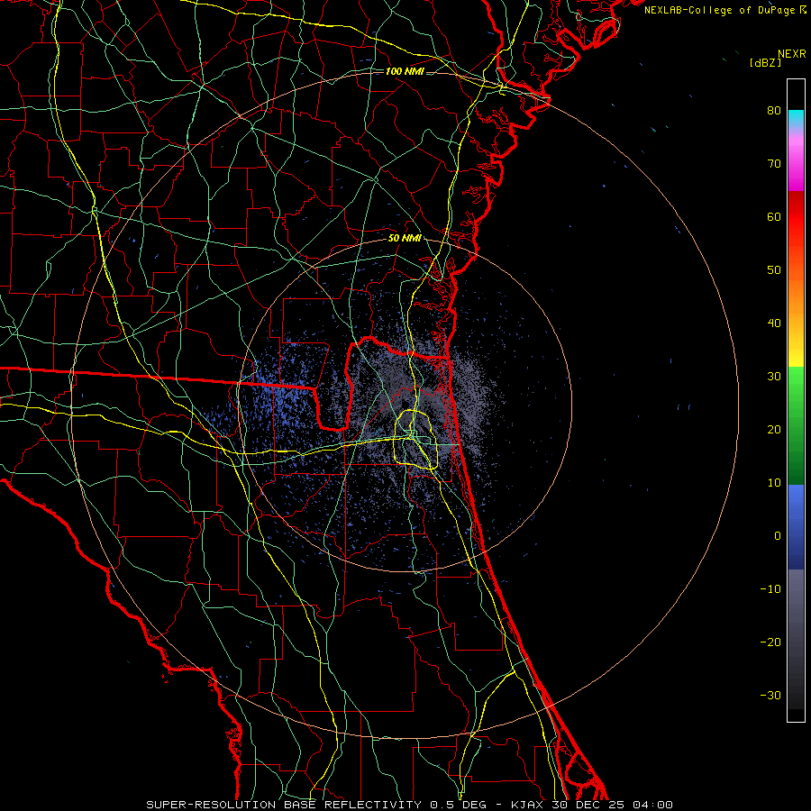Click the 100 NMI range ring label
Viewport: 811px width, 811px height.
pos(405,71)
